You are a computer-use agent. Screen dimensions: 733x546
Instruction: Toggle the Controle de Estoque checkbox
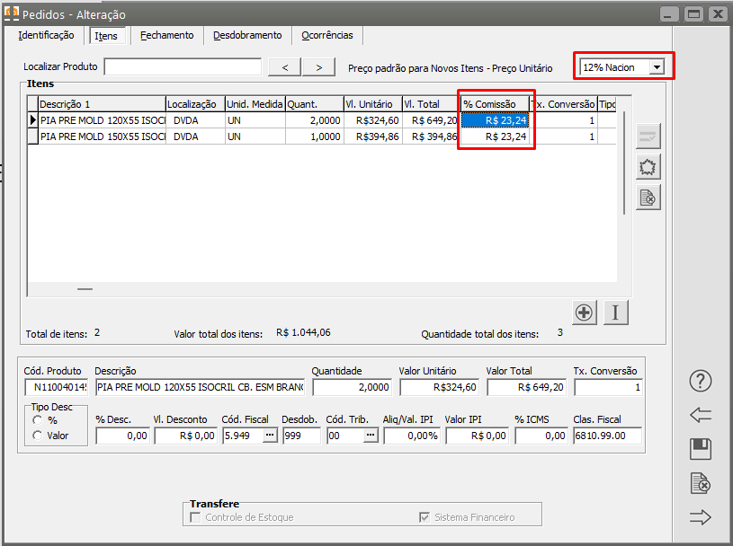pyautogui.click(x=196, y=517)
